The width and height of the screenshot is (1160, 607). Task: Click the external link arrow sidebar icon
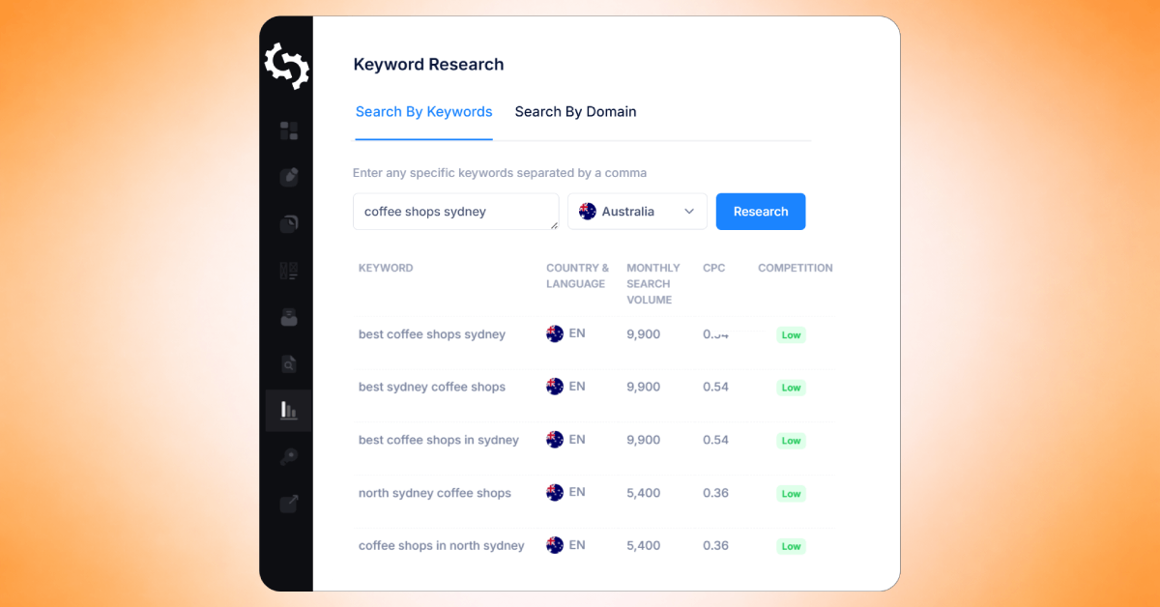pyautogui.click(x=288, y=504)
